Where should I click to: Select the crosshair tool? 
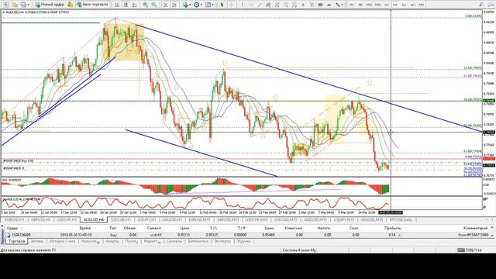click(231, 5)
